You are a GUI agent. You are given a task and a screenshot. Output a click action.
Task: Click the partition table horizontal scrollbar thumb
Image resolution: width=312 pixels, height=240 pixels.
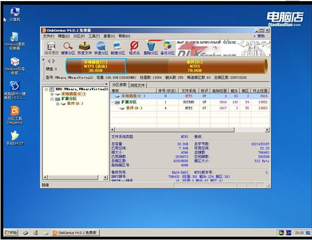point(174,130)
